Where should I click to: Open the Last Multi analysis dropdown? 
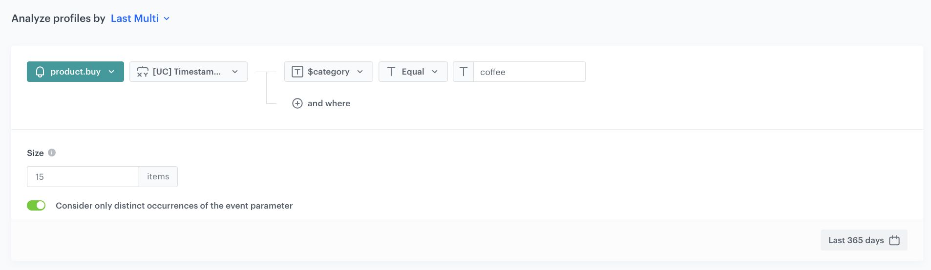135,19
